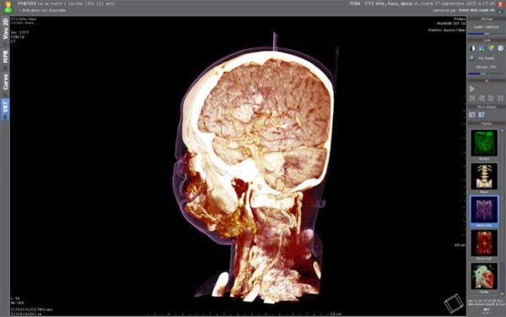Image resolution: width=506 pixels, height=317 pixels.
Task: Select the spine bones preset thumbnail
Action: coord(484,176)
